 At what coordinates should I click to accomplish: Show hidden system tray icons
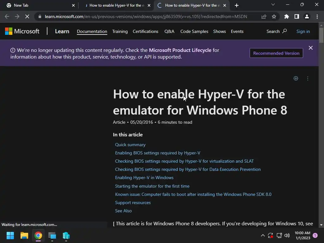point(263,235)
